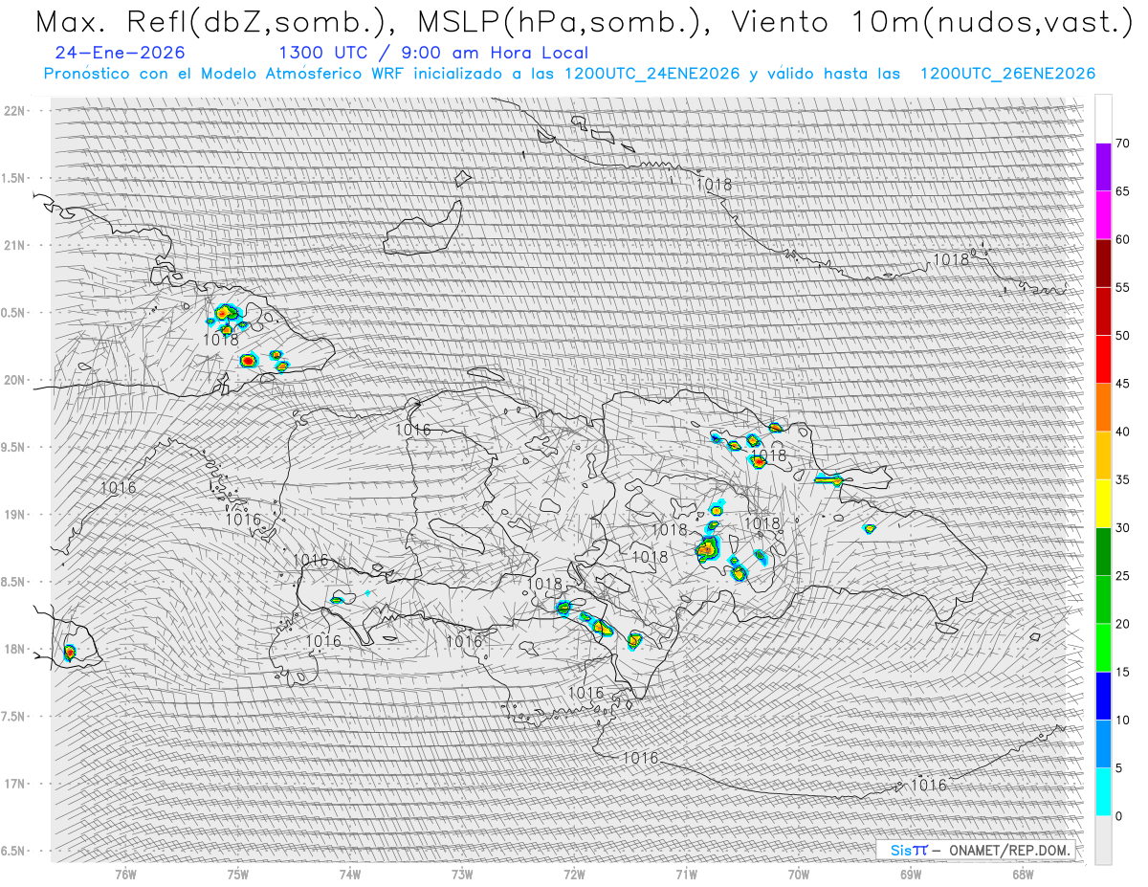Pick the yellow 30-35 dBZ legend swatch
1148x887 pixels.
click(x=1103, y=503)
